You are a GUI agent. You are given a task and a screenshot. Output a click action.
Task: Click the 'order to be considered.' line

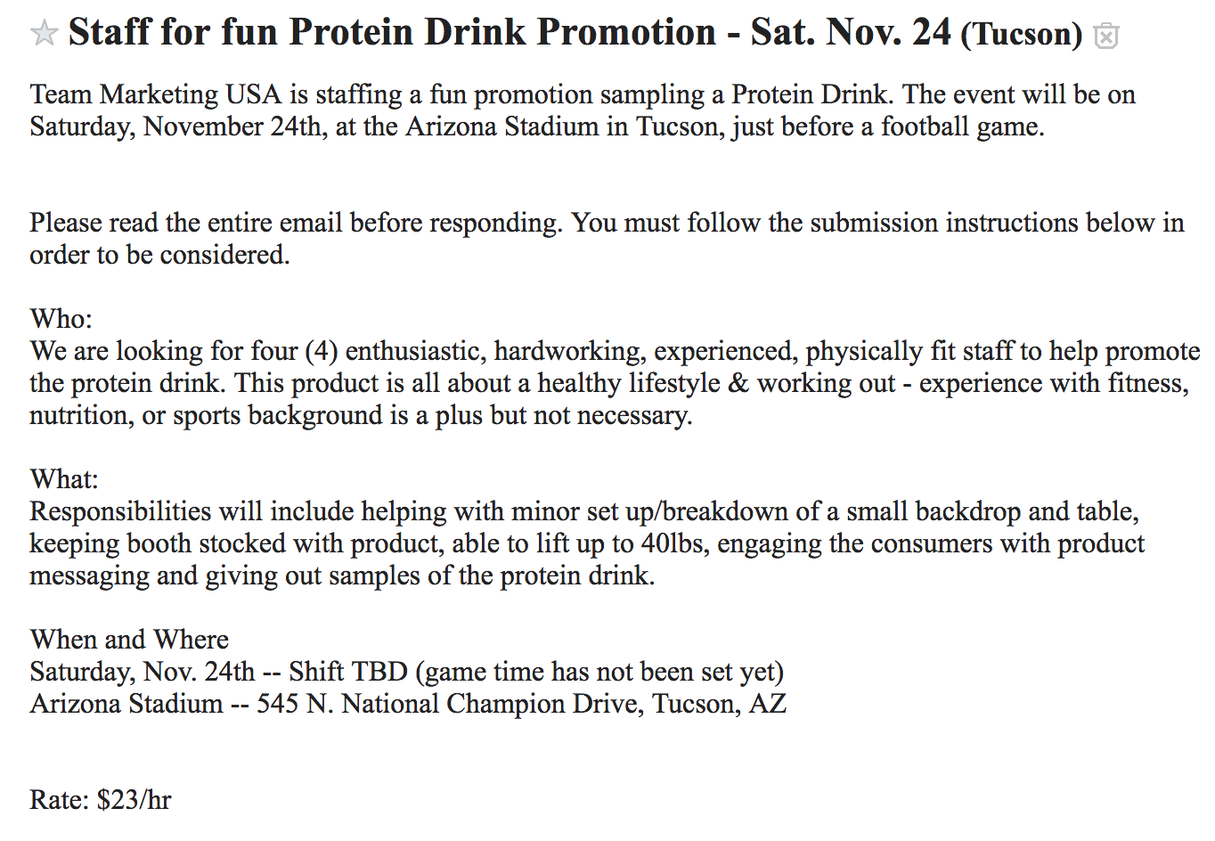[x=160, y=255]
